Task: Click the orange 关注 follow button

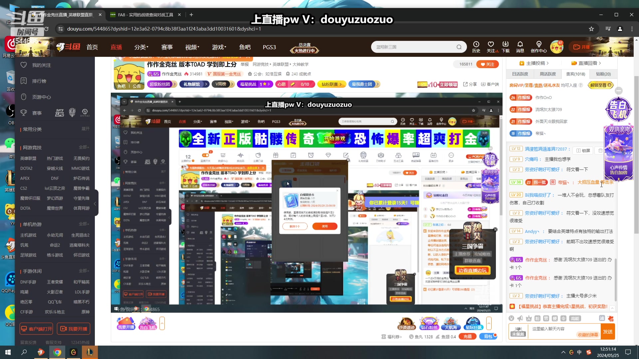Action: tap(488, 64)
